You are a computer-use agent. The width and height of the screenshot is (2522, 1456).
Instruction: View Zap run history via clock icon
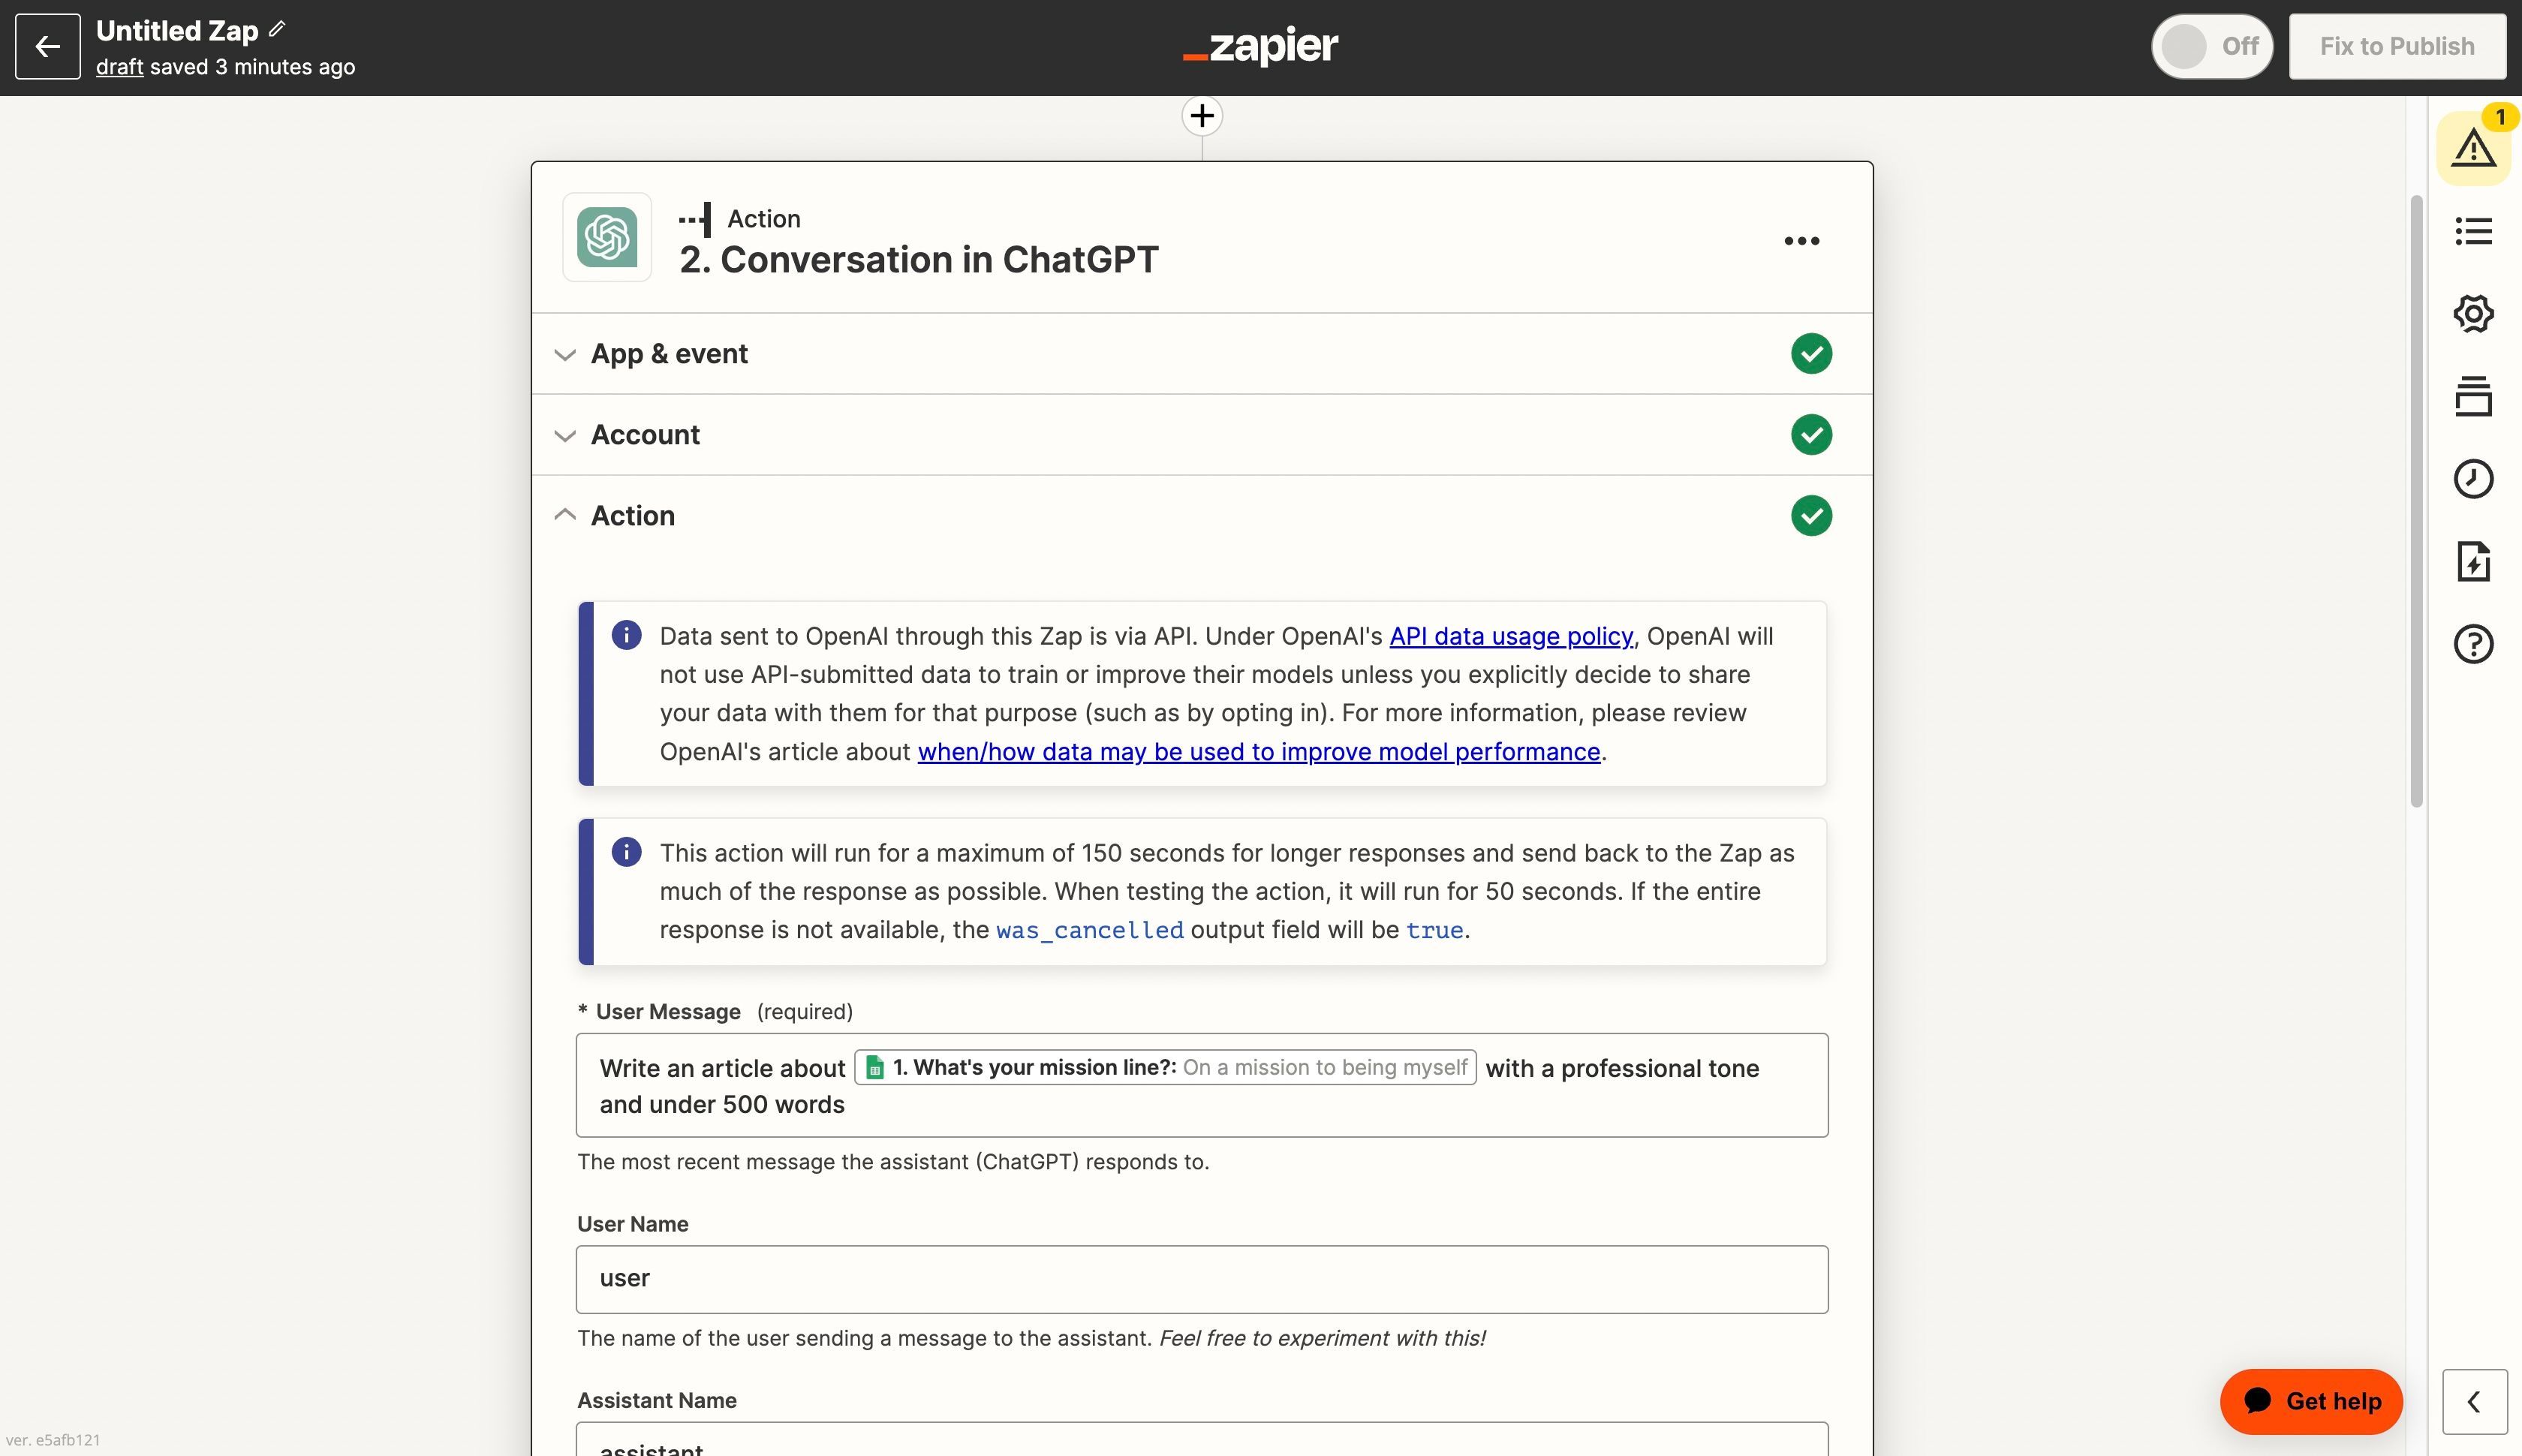2472,478
